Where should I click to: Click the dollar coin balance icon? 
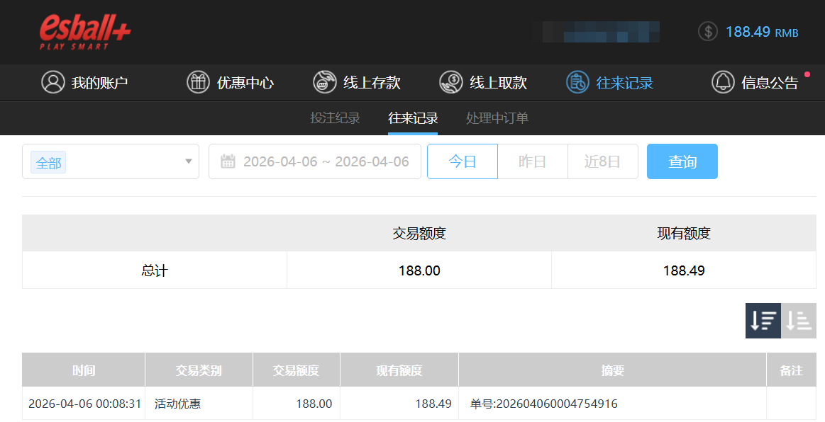707,31
